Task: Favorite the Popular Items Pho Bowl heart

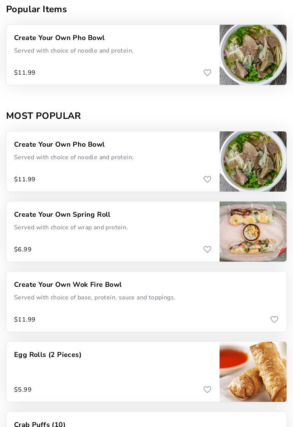Action: click(x=207, y=73)
